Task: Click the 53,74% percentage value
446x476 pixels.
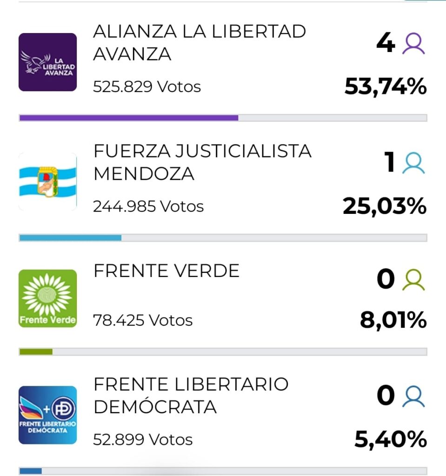Action: (385, 86)
